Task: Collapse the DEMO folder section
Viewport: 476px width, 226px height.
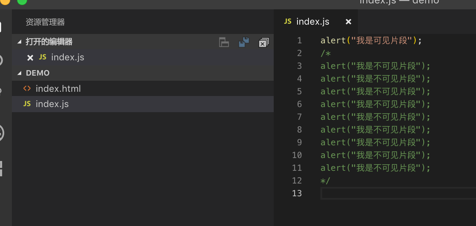Action: point(19,73)
